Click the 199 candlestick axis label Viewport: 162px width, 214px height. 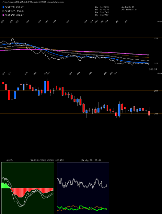click(156, 114)
